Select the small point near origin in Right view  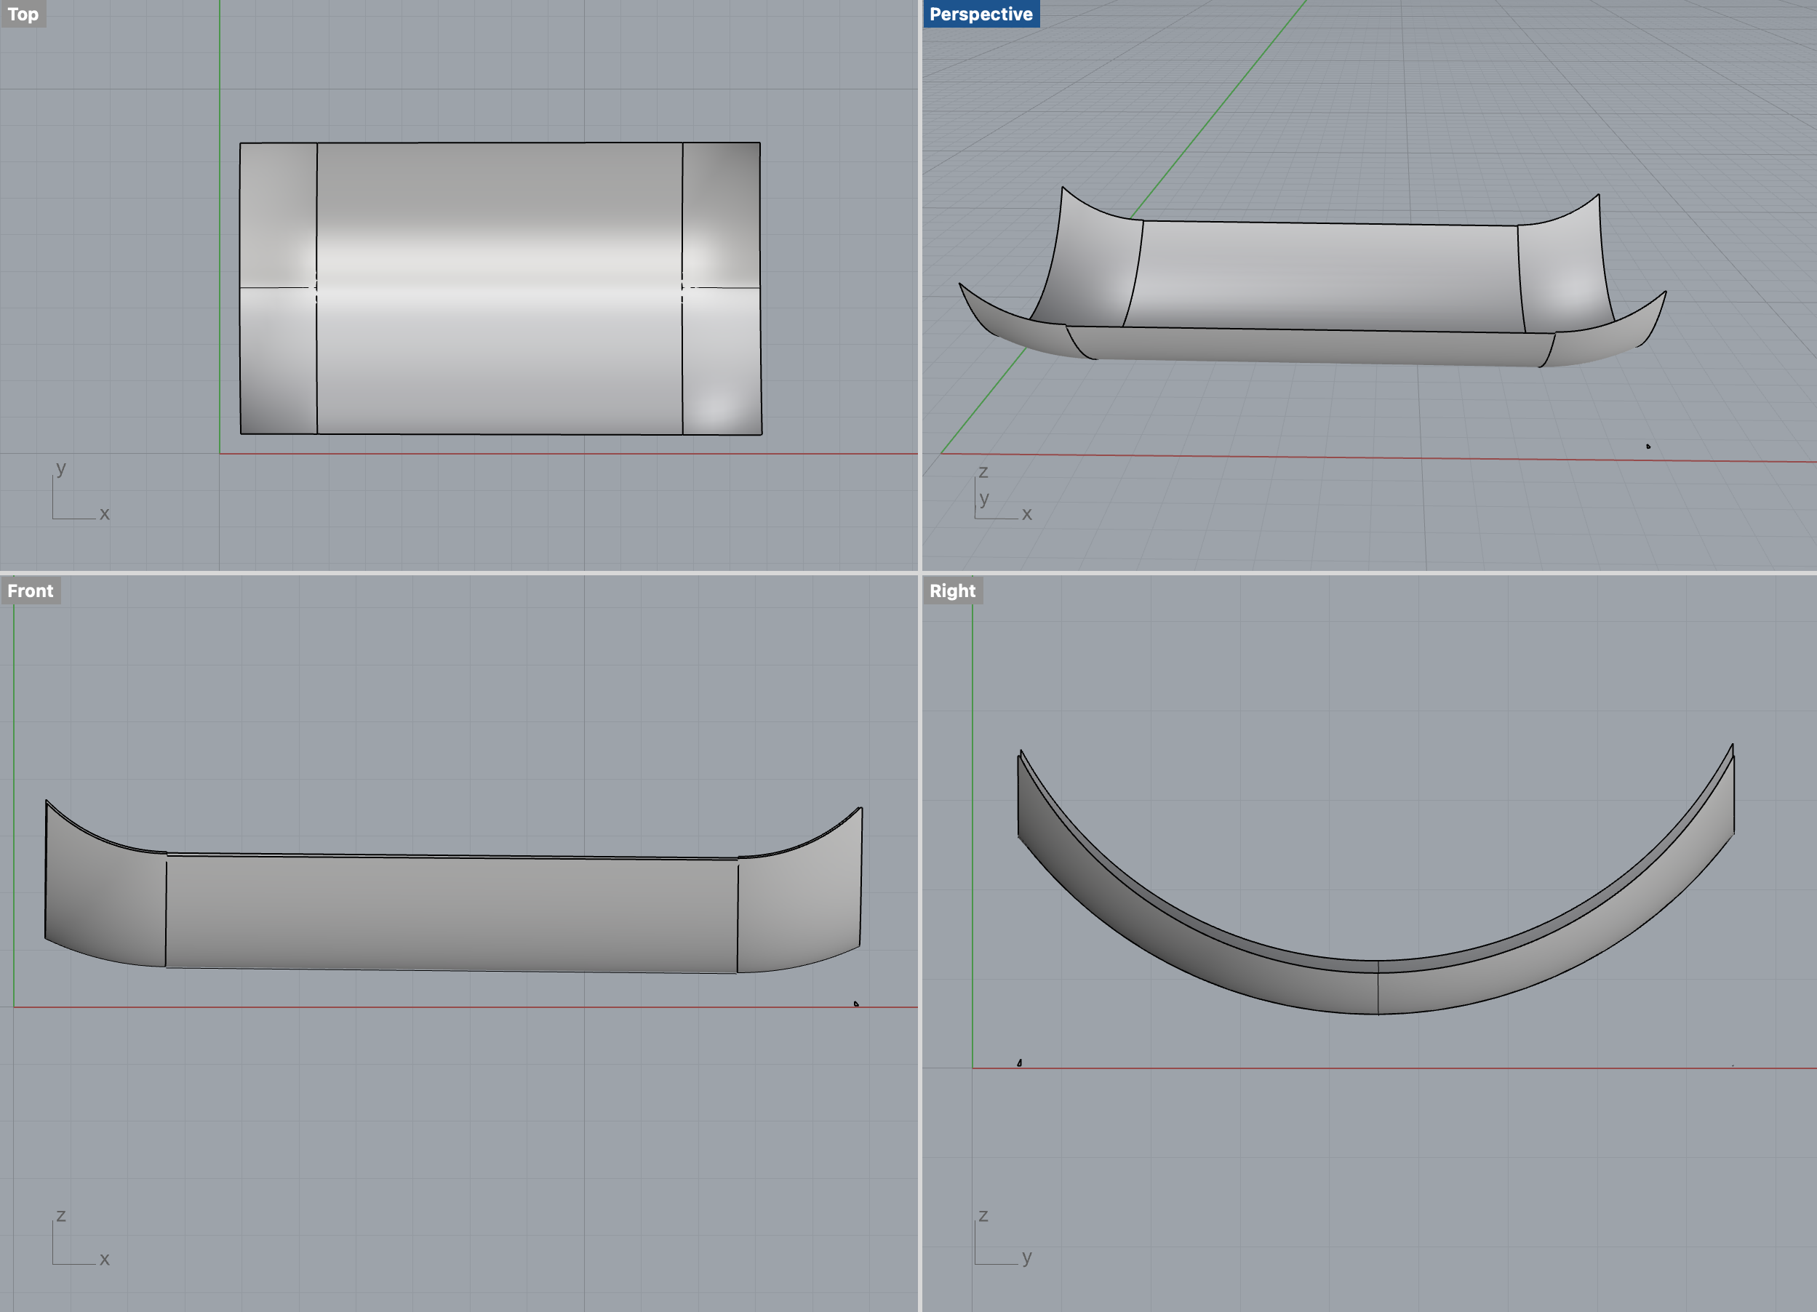[1019, 1063]
